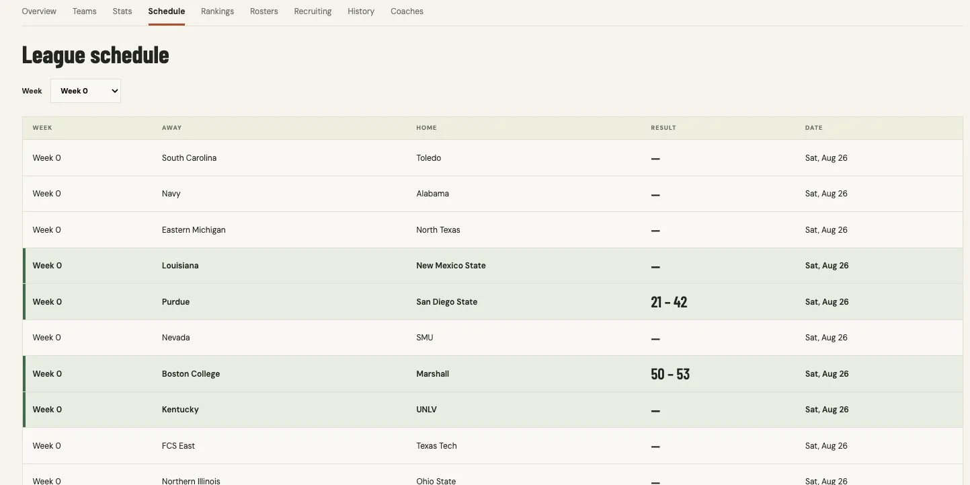Image resolution: width=970 pixels, height=485 pixels.
Task: Click the WEEK column header
Action: coord(42,128)
